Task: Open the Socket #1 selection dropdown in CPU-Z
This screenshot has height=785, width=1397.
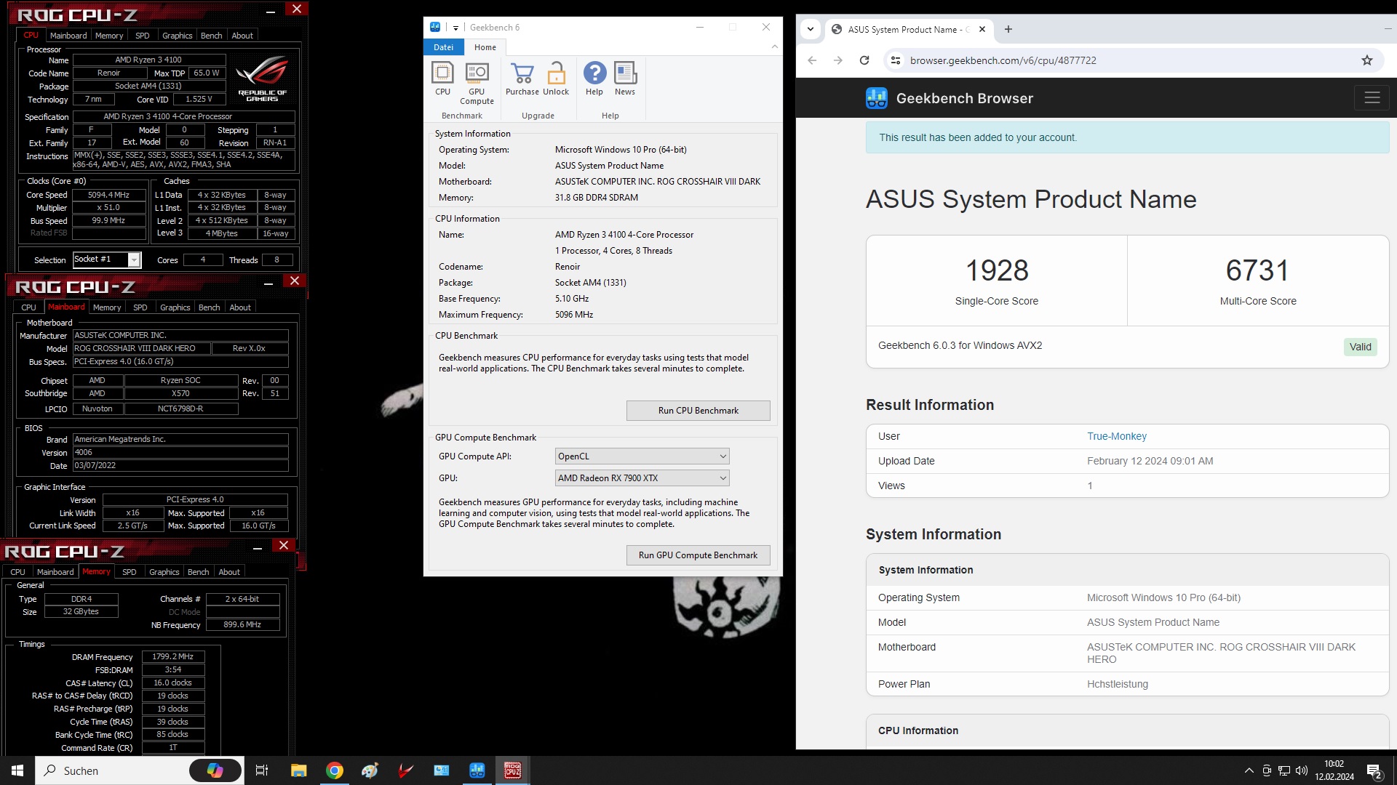Action: 106,259
